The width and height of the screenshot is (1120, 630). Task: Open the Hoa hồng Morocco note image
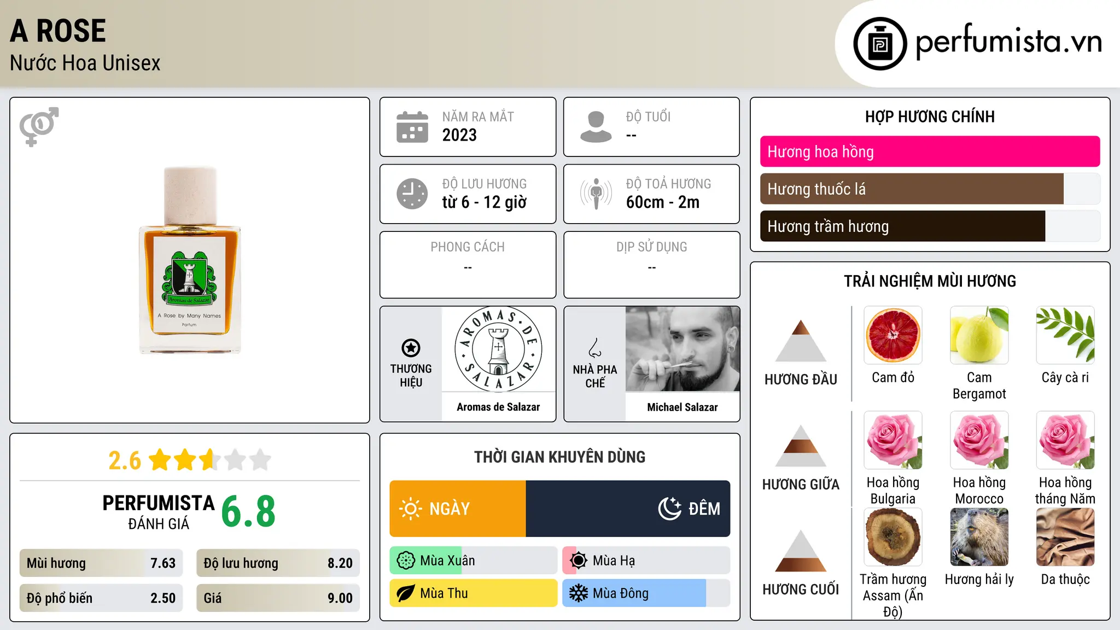979,440
